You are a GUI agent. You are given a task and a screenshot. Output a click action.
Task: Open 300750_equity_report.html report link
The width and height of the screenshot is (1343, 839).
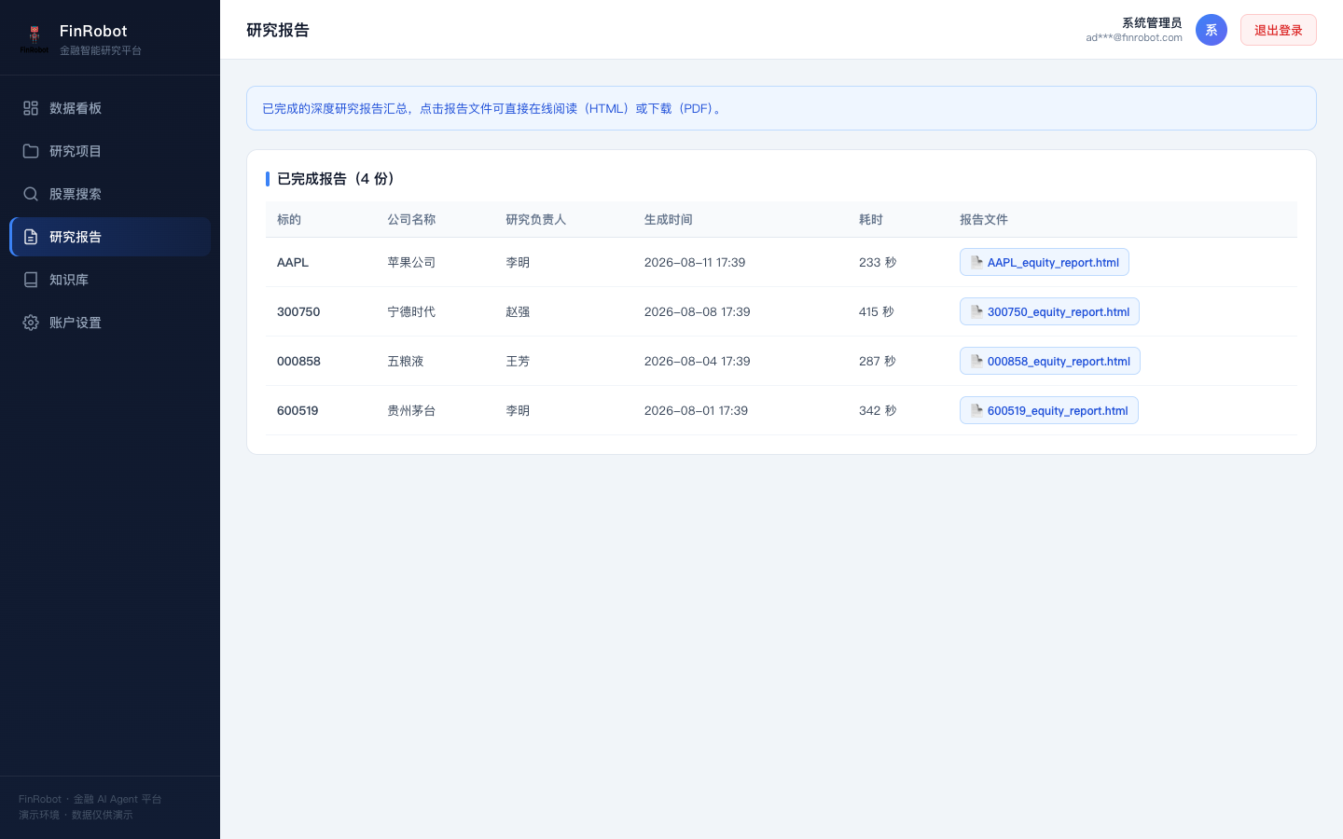(1049, 311)
